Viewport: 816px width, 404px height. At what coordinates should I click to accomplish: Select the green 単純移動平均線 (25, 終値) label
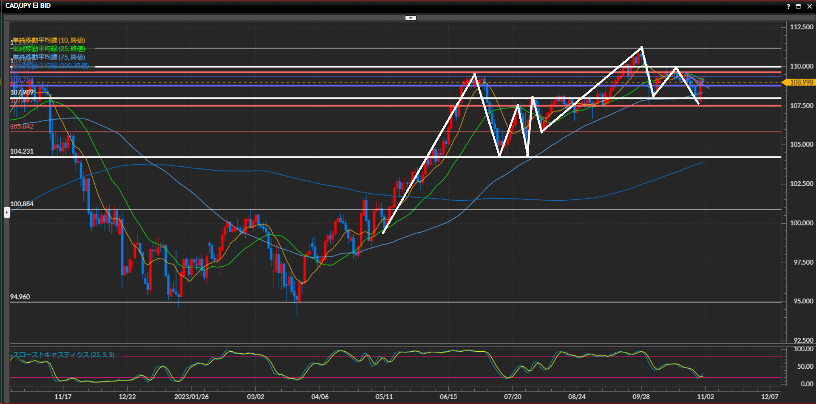[49, 49]
